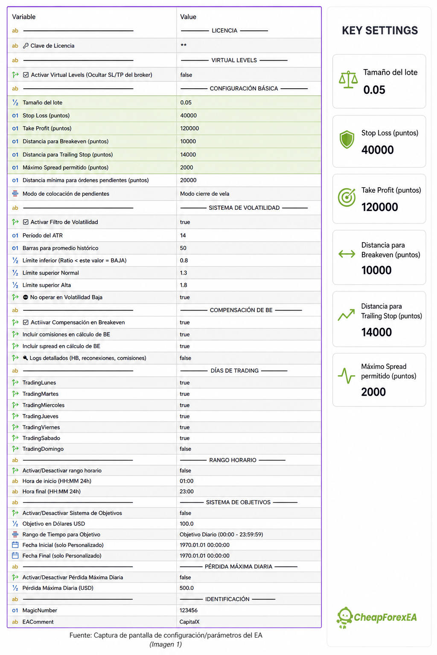Toggle Activar Filtro de Volatilidad checkbox
Screen dimensions: 437x655
click(x=26, y=222)
